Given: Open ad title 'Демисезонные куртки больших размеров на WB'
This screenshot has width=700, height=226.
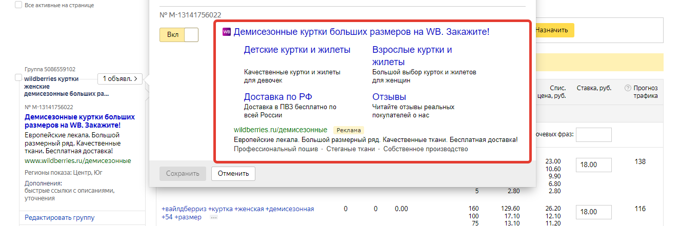Looking at the screenshot, I should 362,32.
